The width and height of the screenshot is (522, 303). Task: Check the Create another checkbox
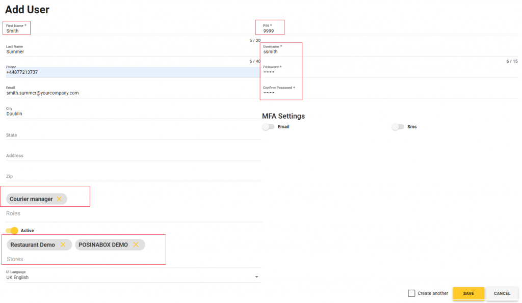click(411, 293)
